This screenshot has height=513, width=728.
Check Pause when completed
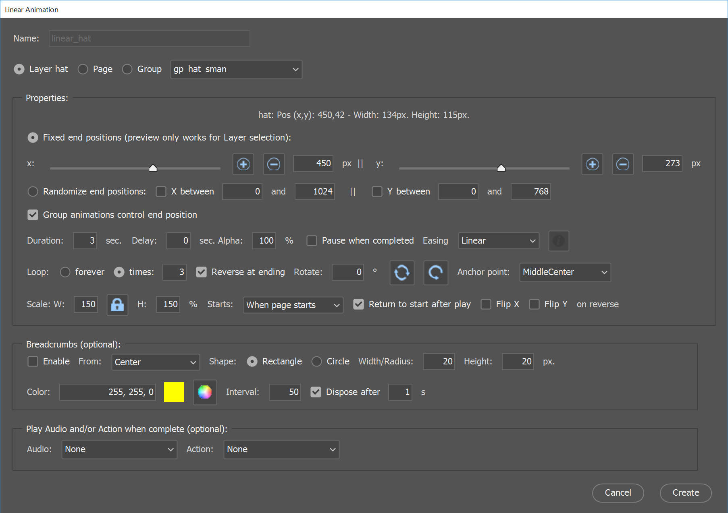pos(312,240)
